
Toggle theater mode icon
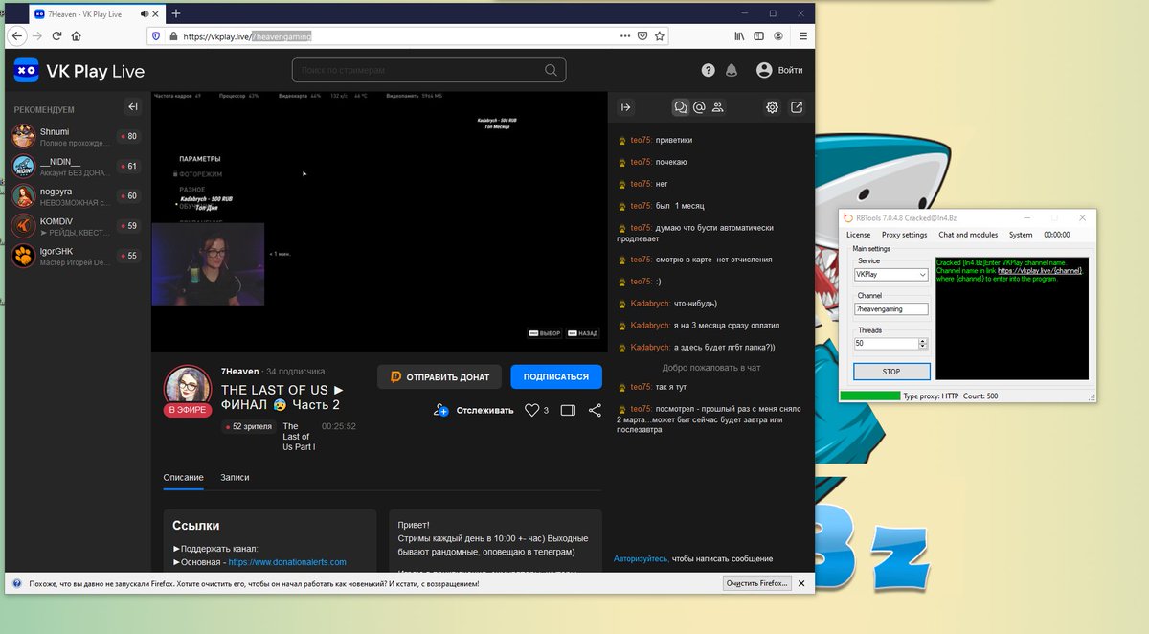point(568,410)
